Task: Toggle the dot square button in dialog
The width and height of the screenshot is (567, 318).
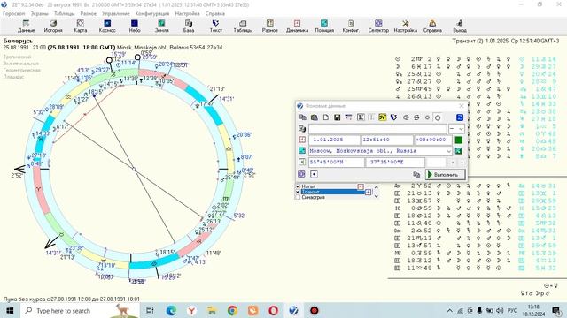Action: pos(314,174)
